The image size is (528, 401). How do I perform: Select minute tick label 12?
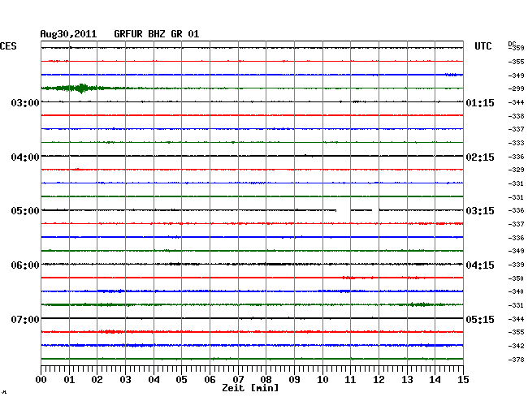point(379,379)
